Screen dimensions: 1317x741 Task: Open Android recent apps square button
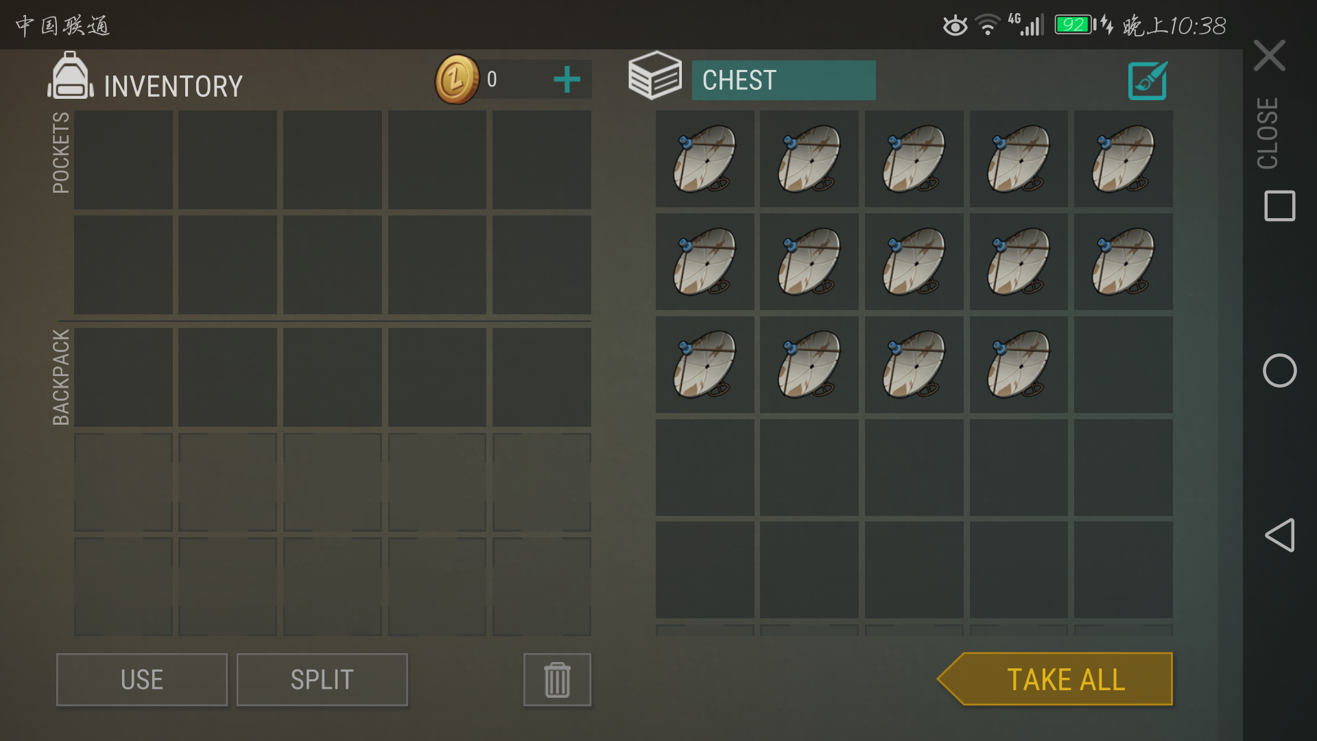click(x=1279, y=206)
